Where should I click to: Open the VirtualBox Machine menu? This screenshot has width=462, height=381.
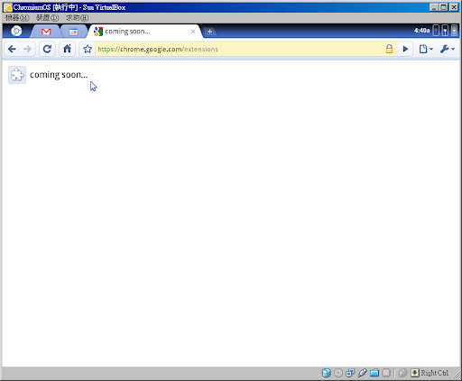pyautogui.click(x=17, y=18)
